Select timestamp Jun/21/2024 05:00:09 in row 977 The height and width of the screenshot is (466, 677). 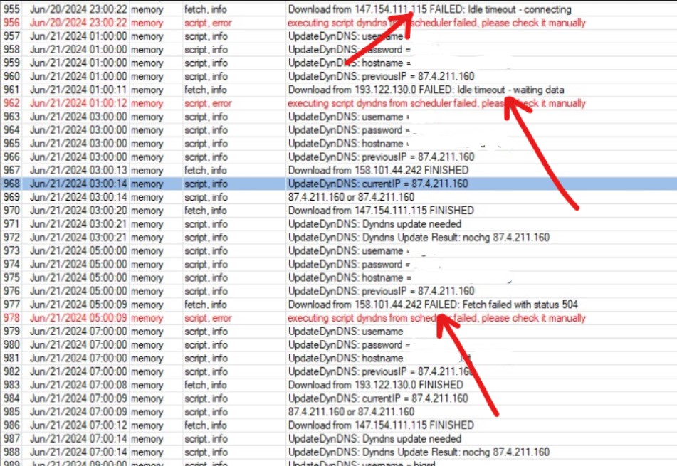point(78,305)
